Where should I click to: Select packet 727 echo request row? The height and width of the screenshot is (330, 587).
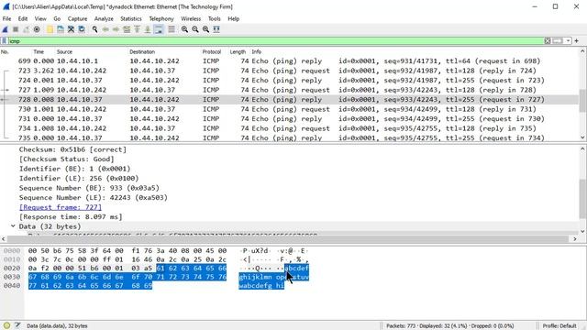pos(290,90)
